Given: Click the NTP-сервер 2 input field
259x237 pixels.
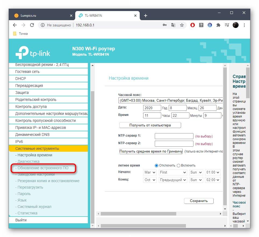Looking at the screenshot, I should [x=174, y=144].
